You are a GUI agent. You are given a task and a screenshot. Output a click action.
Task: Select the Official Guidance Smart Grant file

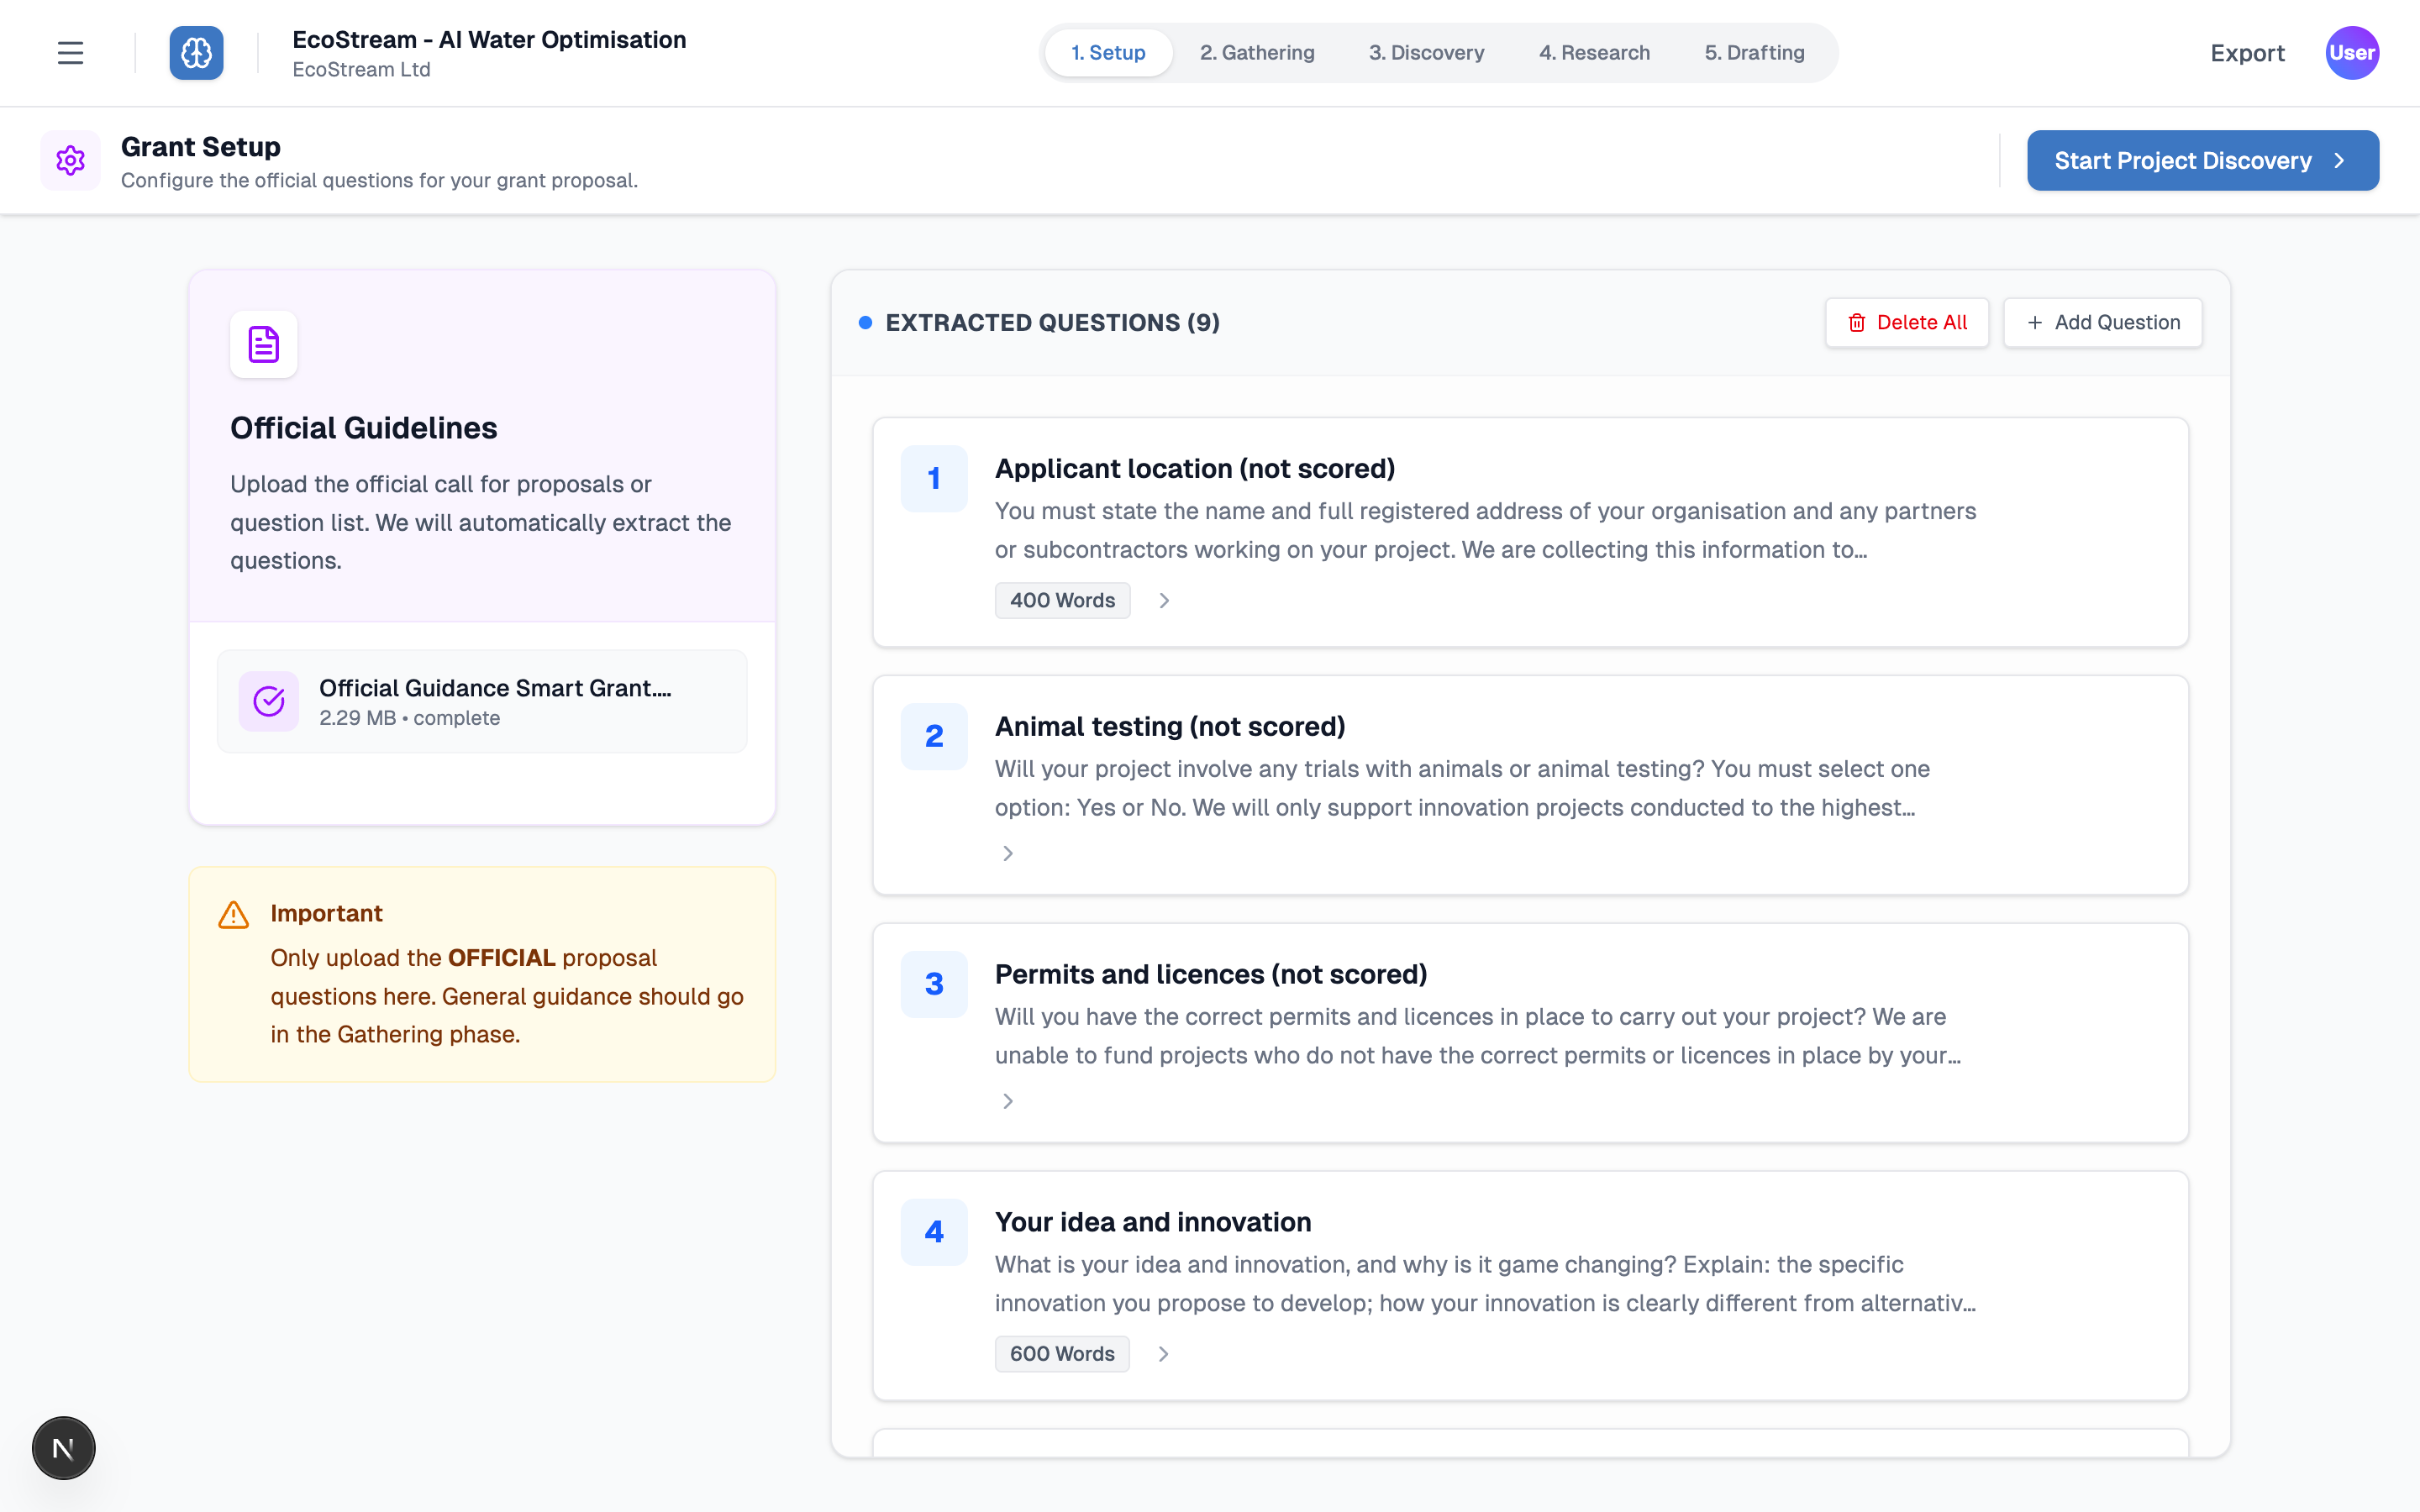[495, 701]
